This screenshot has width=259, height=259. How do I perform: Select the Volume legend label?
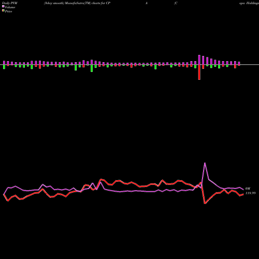(10, 7)
